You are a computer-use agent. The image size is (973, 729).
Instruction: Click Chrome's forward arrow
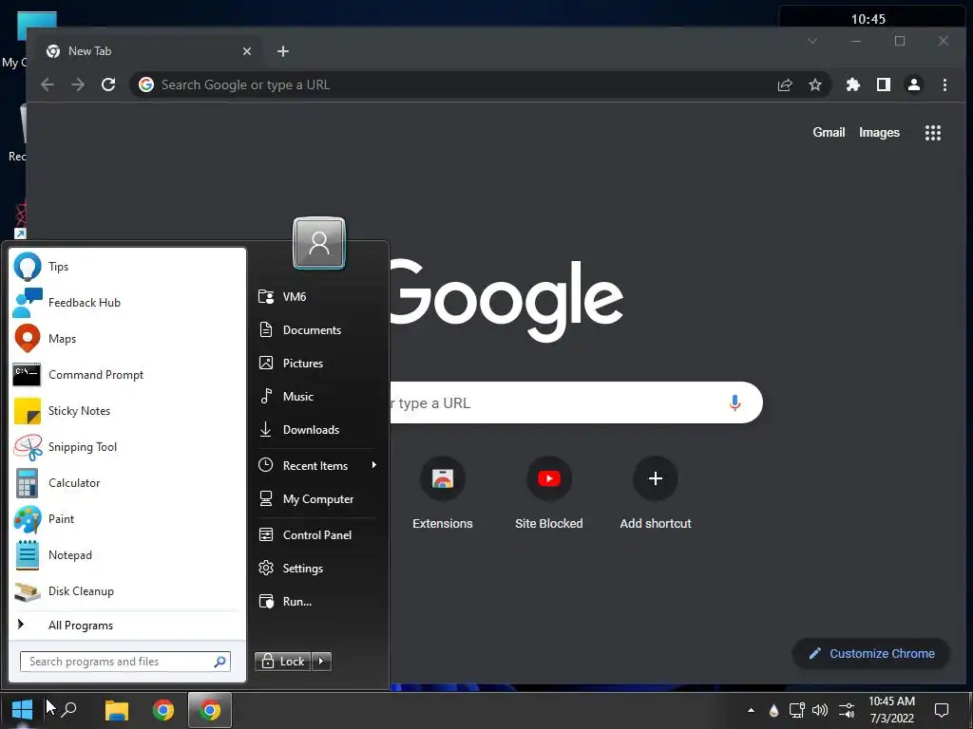(78, 84)
